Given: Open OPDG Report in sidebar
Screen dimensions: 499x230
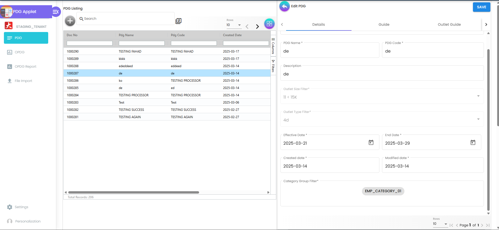Looking at the screenshot, I should click(x=25, y=66).
